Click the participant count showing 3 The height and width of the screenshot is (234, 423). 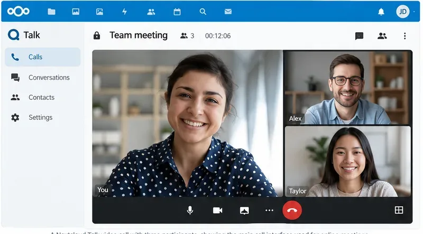[187, 36]
